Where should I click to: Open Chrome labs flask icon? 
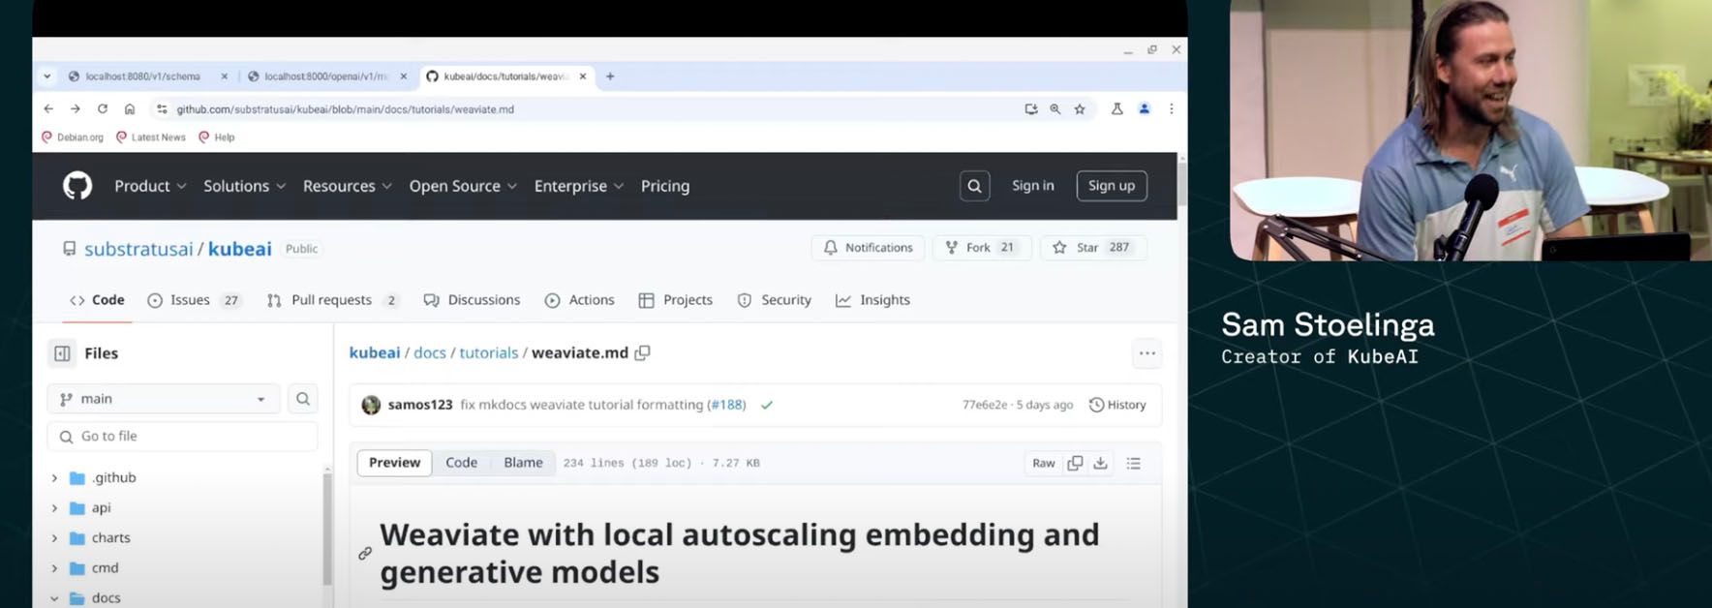click(1116, 109)
